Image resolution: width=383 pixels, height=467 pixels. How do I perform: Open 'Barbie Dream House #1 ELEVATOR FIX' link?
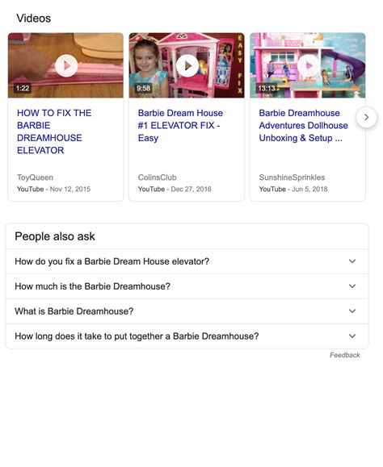coord(180,125)
